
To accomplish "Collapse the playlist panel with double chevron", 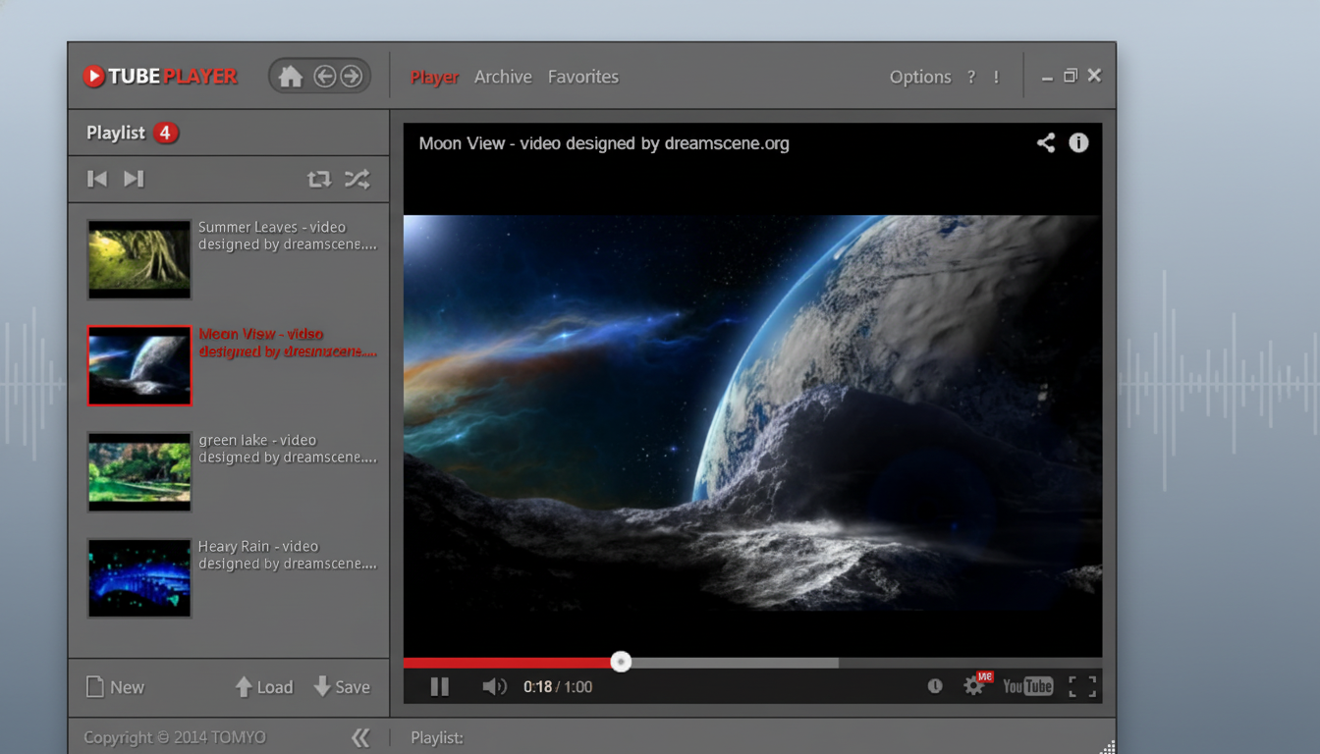I will tap(360, 737).
